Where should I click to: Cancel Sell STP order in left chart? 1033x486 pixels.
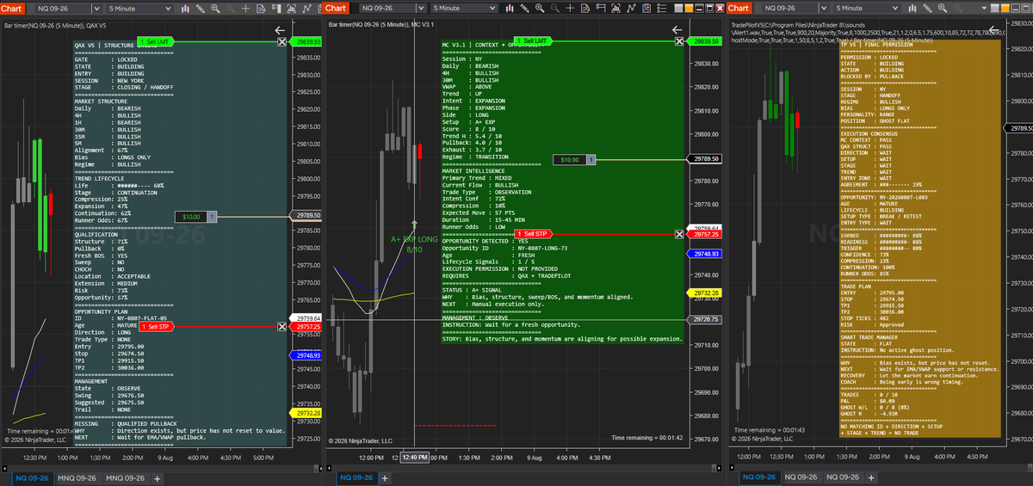[283, 327]
